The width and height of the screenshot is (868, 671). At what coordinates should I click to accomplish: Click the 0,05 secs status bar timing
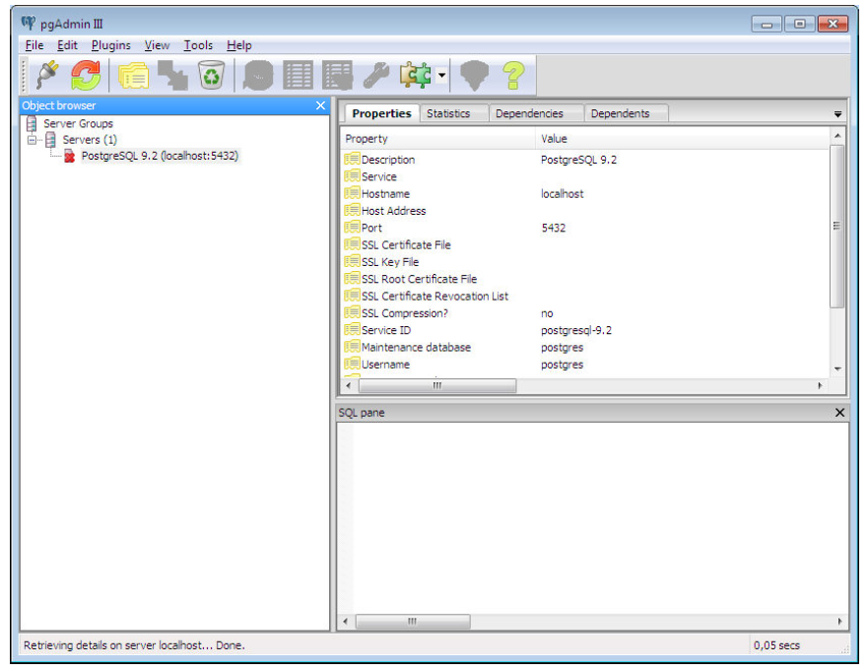click(x=776, y=645)
